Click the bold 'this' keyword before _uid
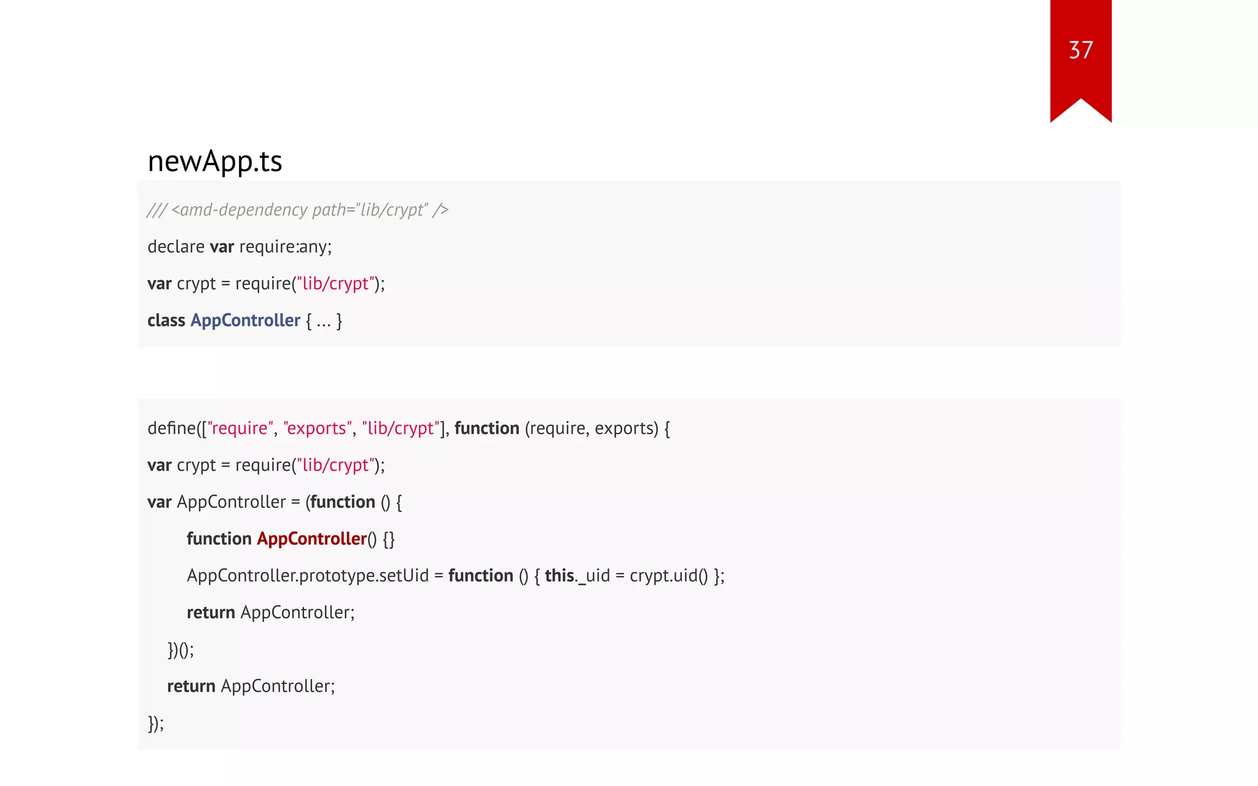Viewport: 1258px width, 786px height. 559,576
